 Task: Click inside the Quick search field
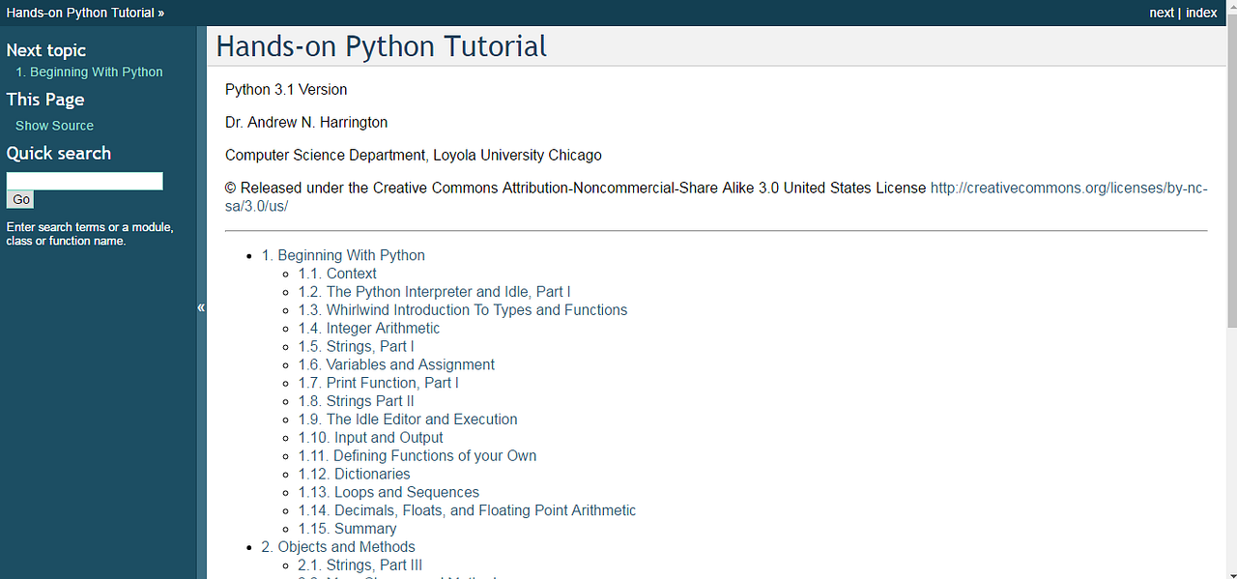coord(84,181)
